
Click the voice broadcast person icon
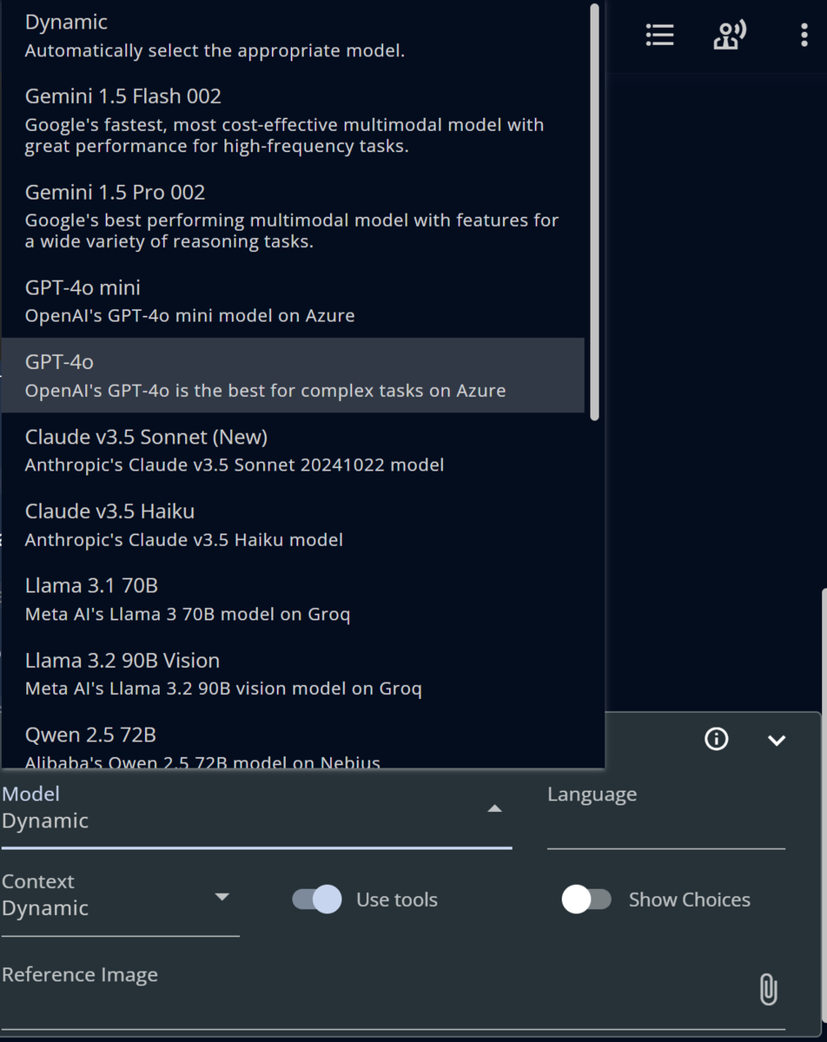[730, 35]
